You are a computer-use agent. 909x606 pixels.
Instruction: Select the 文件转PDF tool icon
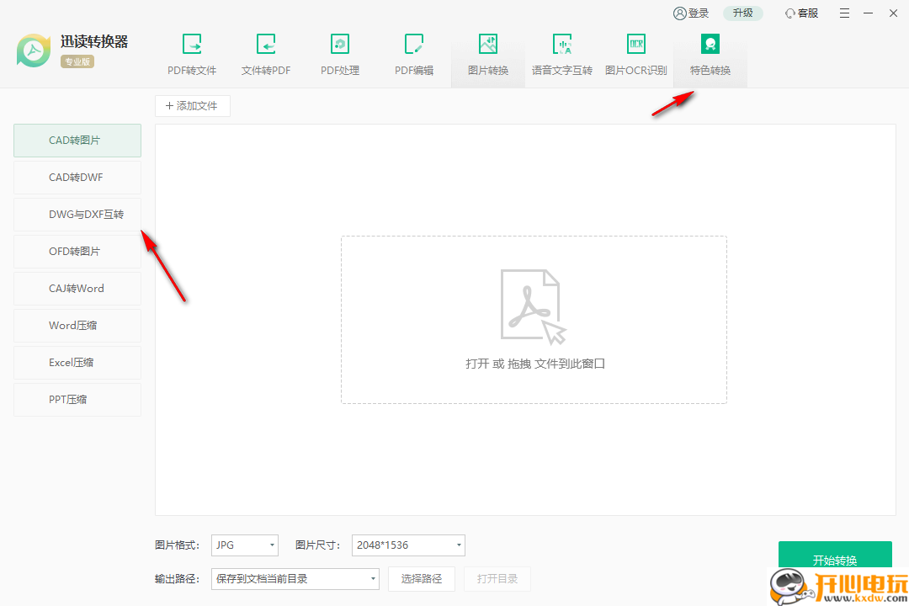266,53
